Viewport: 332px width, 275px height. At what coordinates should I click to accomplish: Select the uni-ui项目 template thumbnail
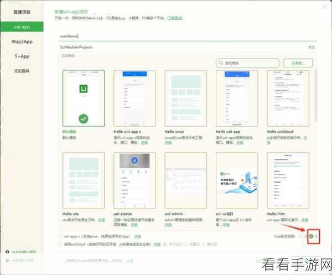tap(237, 180)
